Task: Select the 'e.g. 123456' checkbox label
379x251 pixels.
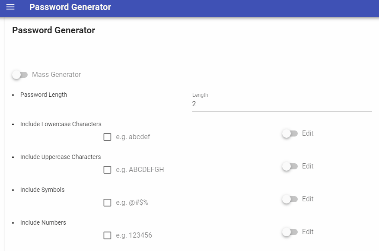Action: click(x=134, y=235)
